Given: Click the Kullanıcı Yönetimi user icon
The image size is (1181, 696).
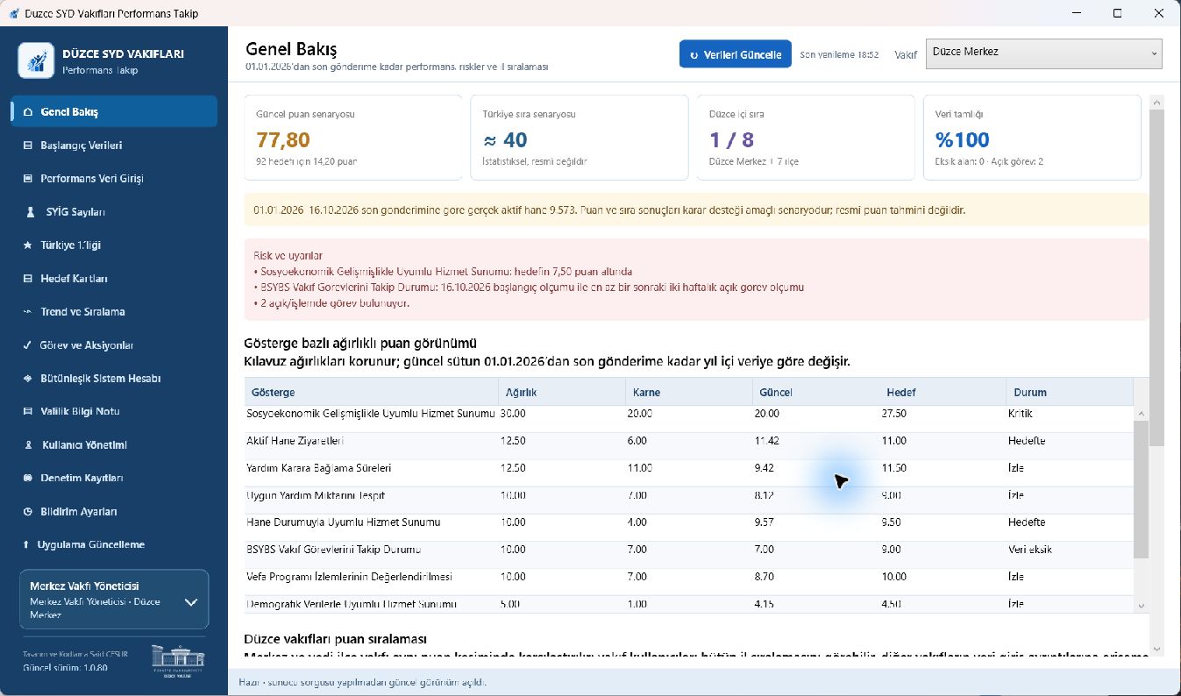Looking at the screenshot, I should click(x=28, y=445).
